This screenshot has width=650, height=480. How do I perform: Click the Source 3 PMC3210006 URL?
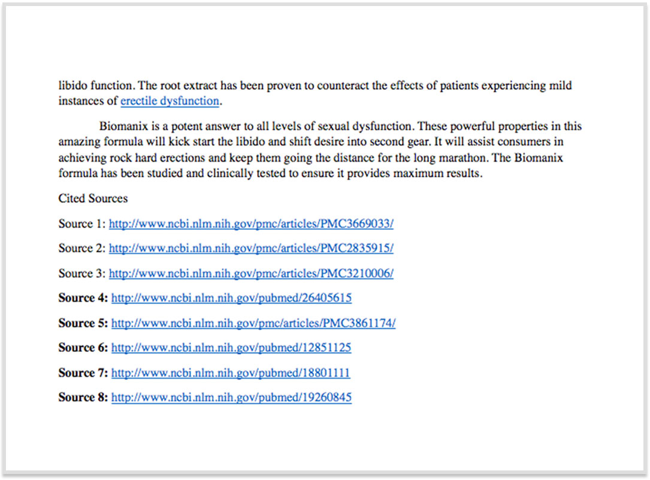pyautogui.click(x=251, y=274)
